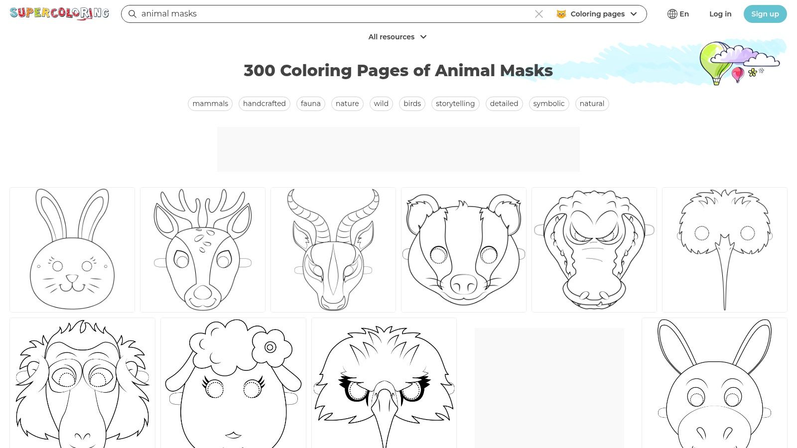Screen dimensions: 797x448
Task: Toggle the mammals filter tag
Action: click(210, 104)
